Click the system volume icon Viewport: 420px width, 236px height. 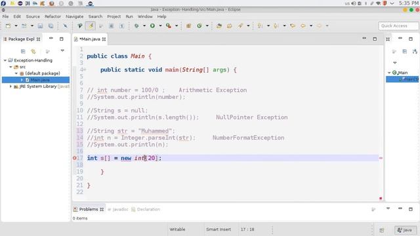click(x=354, y=3)
